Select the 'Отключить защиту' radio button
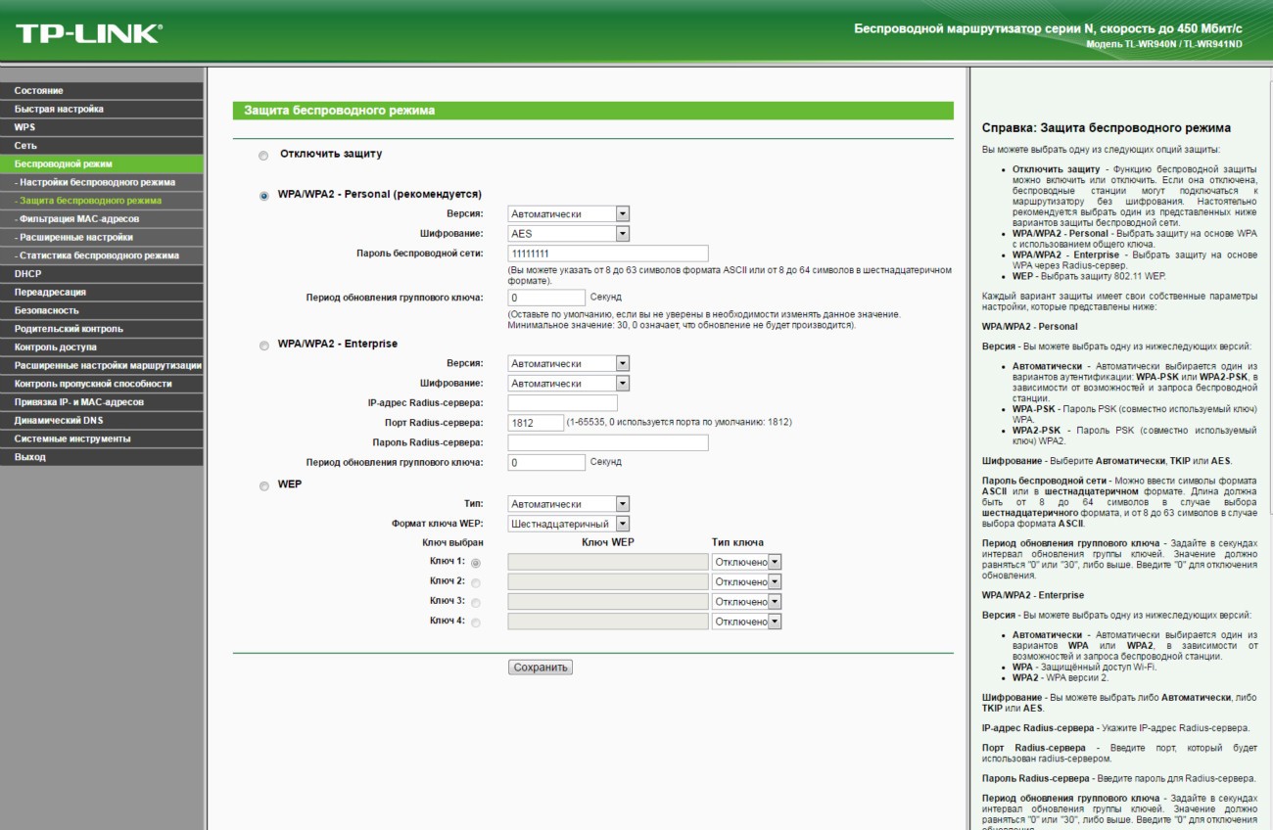 tap(262, 156)
